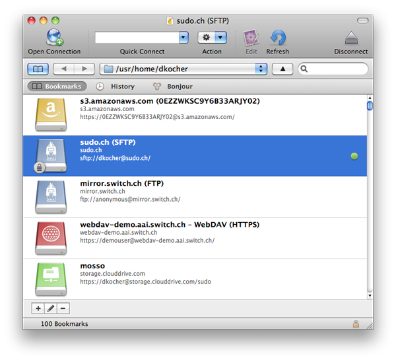Add a new bookmark with plus button
This screenshot has width=396, height=361.
click(38, 308)
